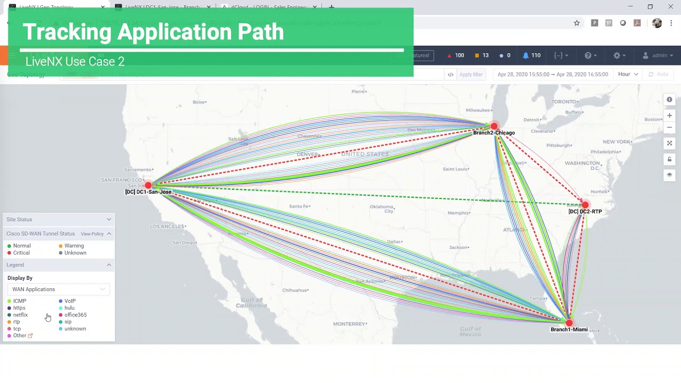Image resolution: width=681 pixels, height=383 pixels.
Task: Open the WAN Applications dropdown
Action: [59, 289]
